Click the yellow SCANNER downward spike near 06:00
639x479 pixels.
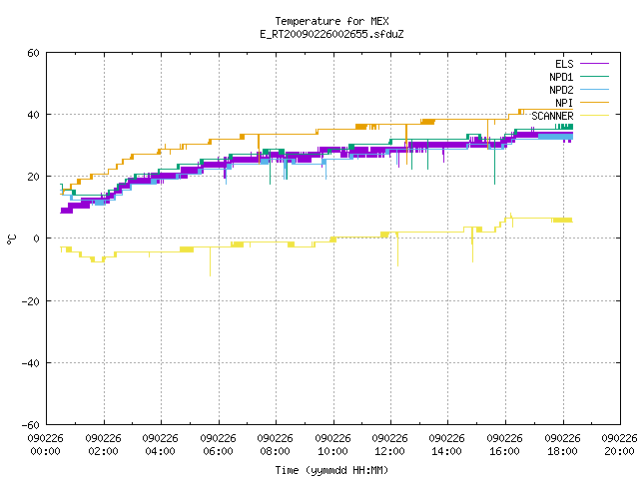(x=211, y=261)
